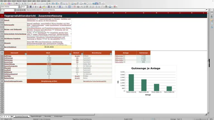Image resolution: width=214 pixels, height=120 pixels.
Task: Click the Find and Replace icon
Action: 47,4
